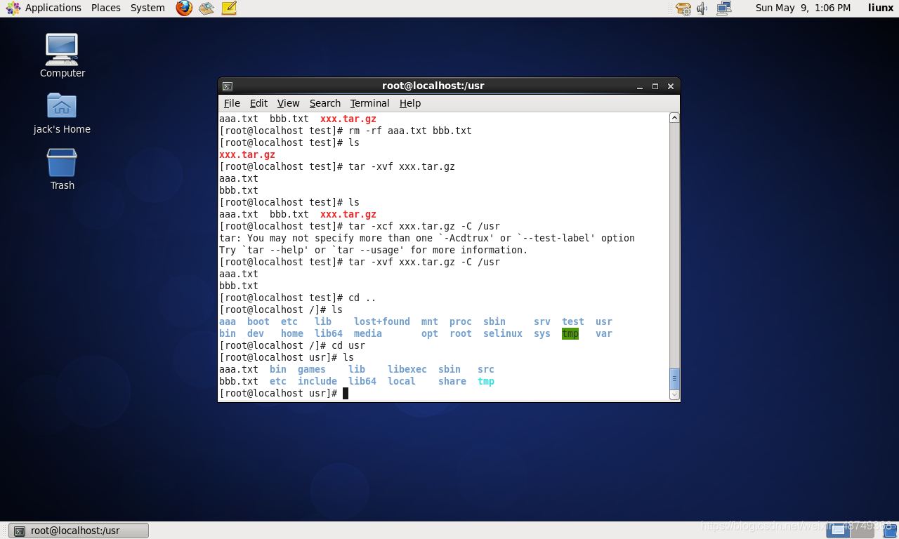Click lost+found in the directory listing

[382, 321]
